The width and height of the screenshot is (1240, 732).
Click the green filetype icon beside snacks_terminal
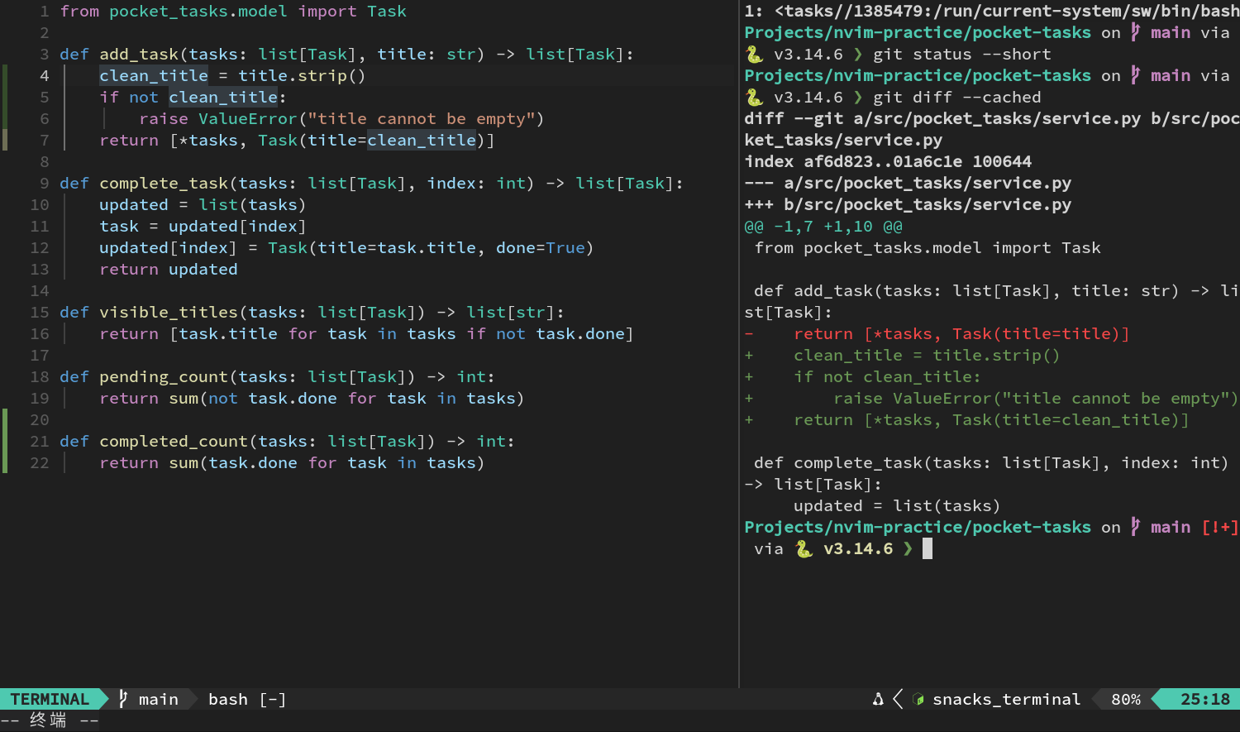(918, 700)
